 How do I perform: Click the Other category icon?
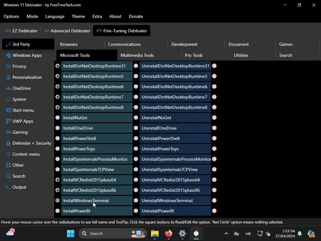tap(8, 165)
